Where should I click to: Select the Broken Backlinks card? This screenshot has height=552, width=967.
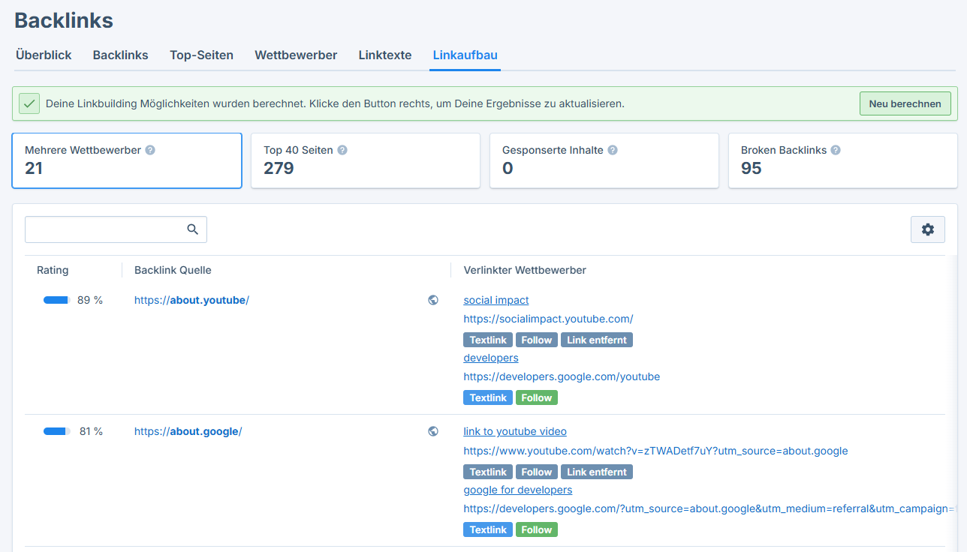coord(843,160)
